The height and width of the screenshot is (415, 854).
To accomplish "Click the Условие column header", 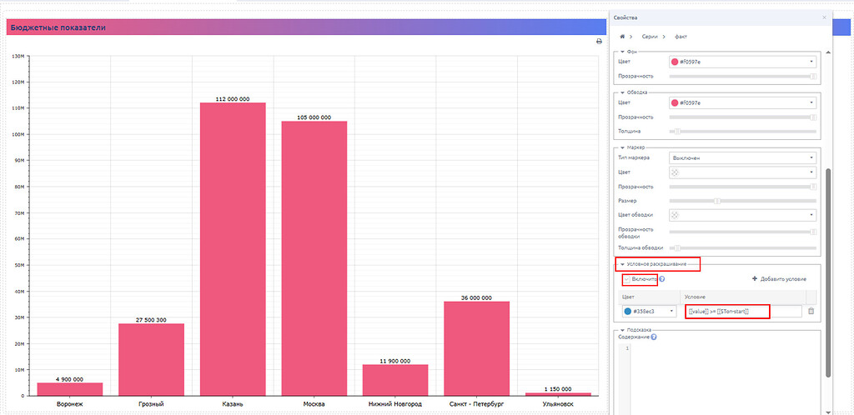I will point(696,297).
